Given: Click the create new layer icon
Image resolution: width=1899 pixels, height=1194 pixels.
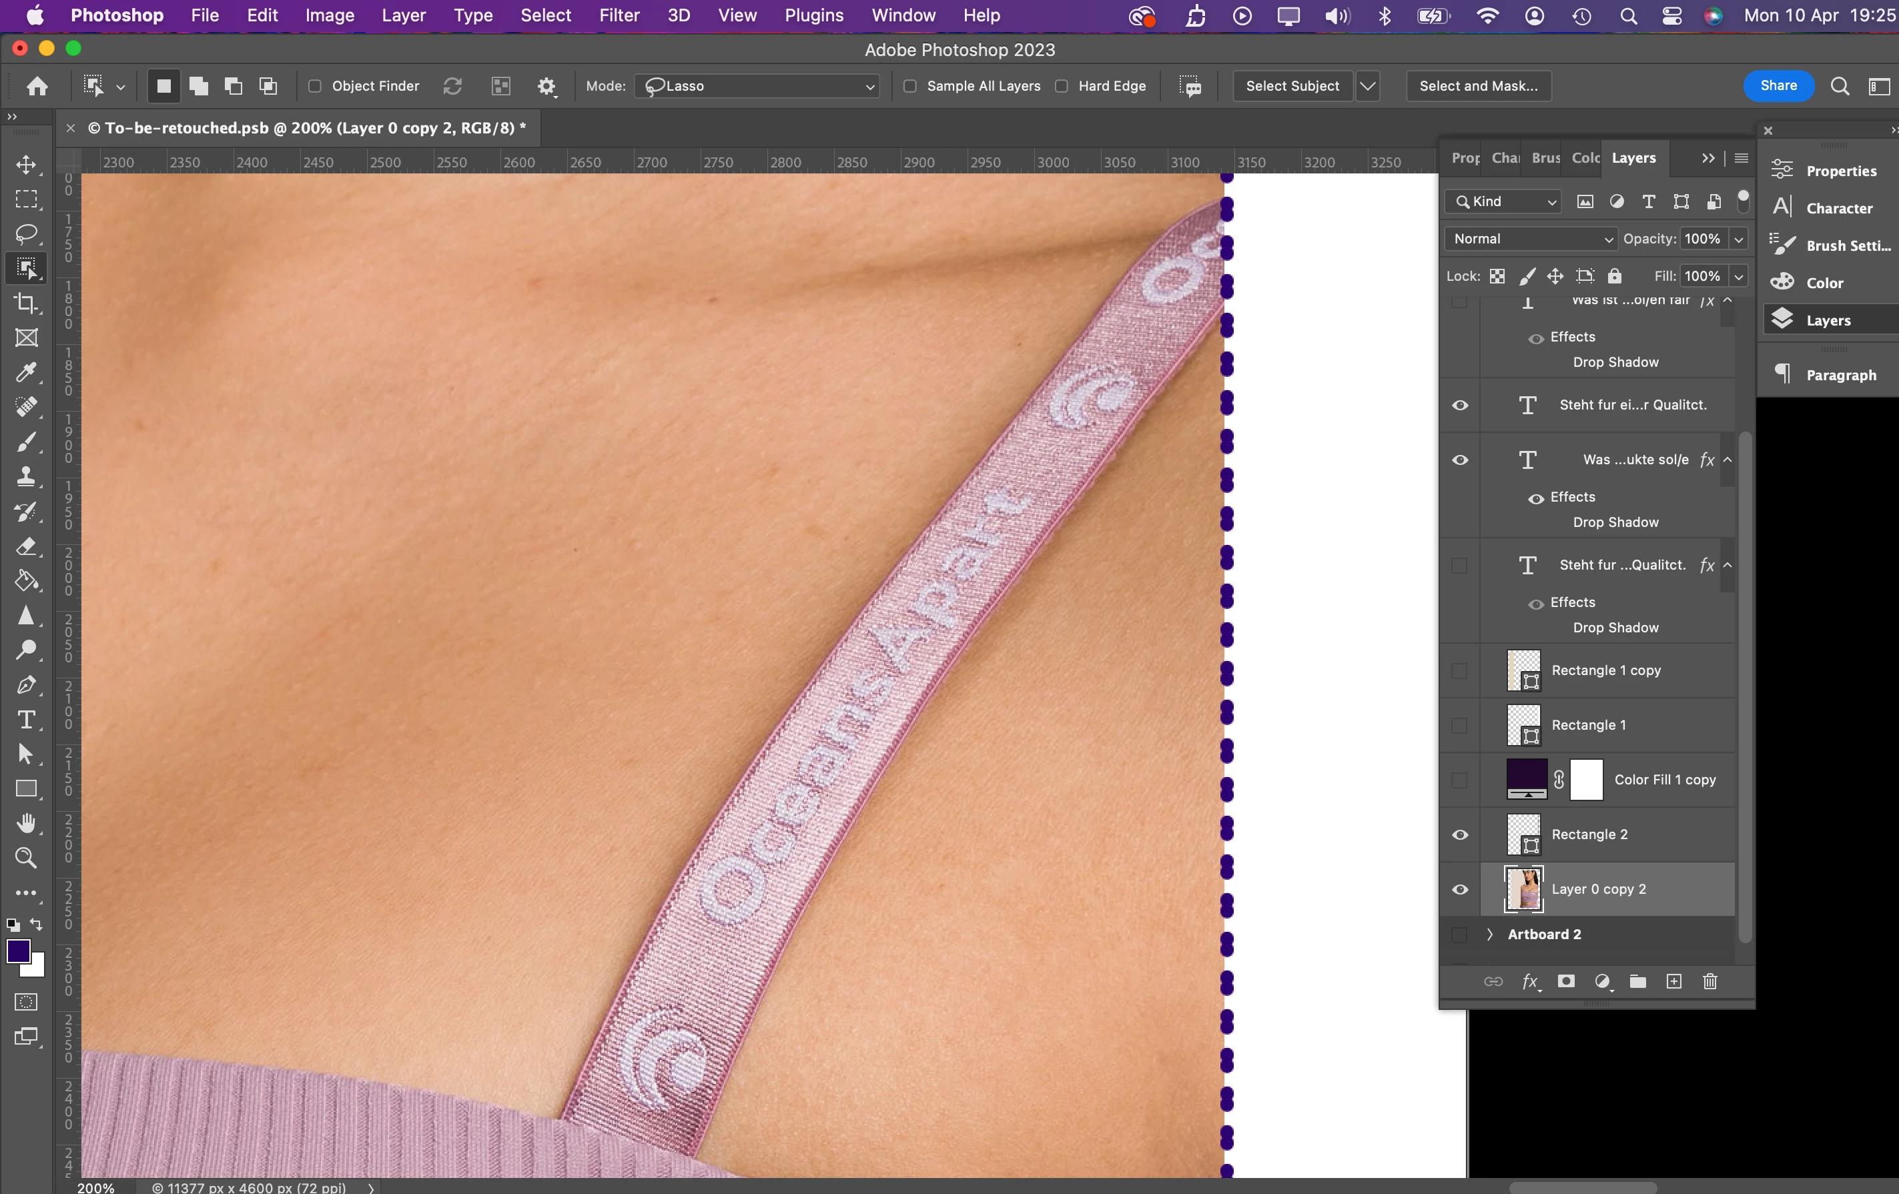Looking at the screenshot, I should (1673, 981).
